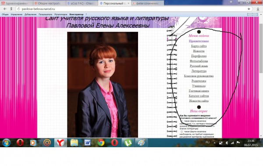
Task: Click the browser back arrow button
Action: click(x=5, y=9)
